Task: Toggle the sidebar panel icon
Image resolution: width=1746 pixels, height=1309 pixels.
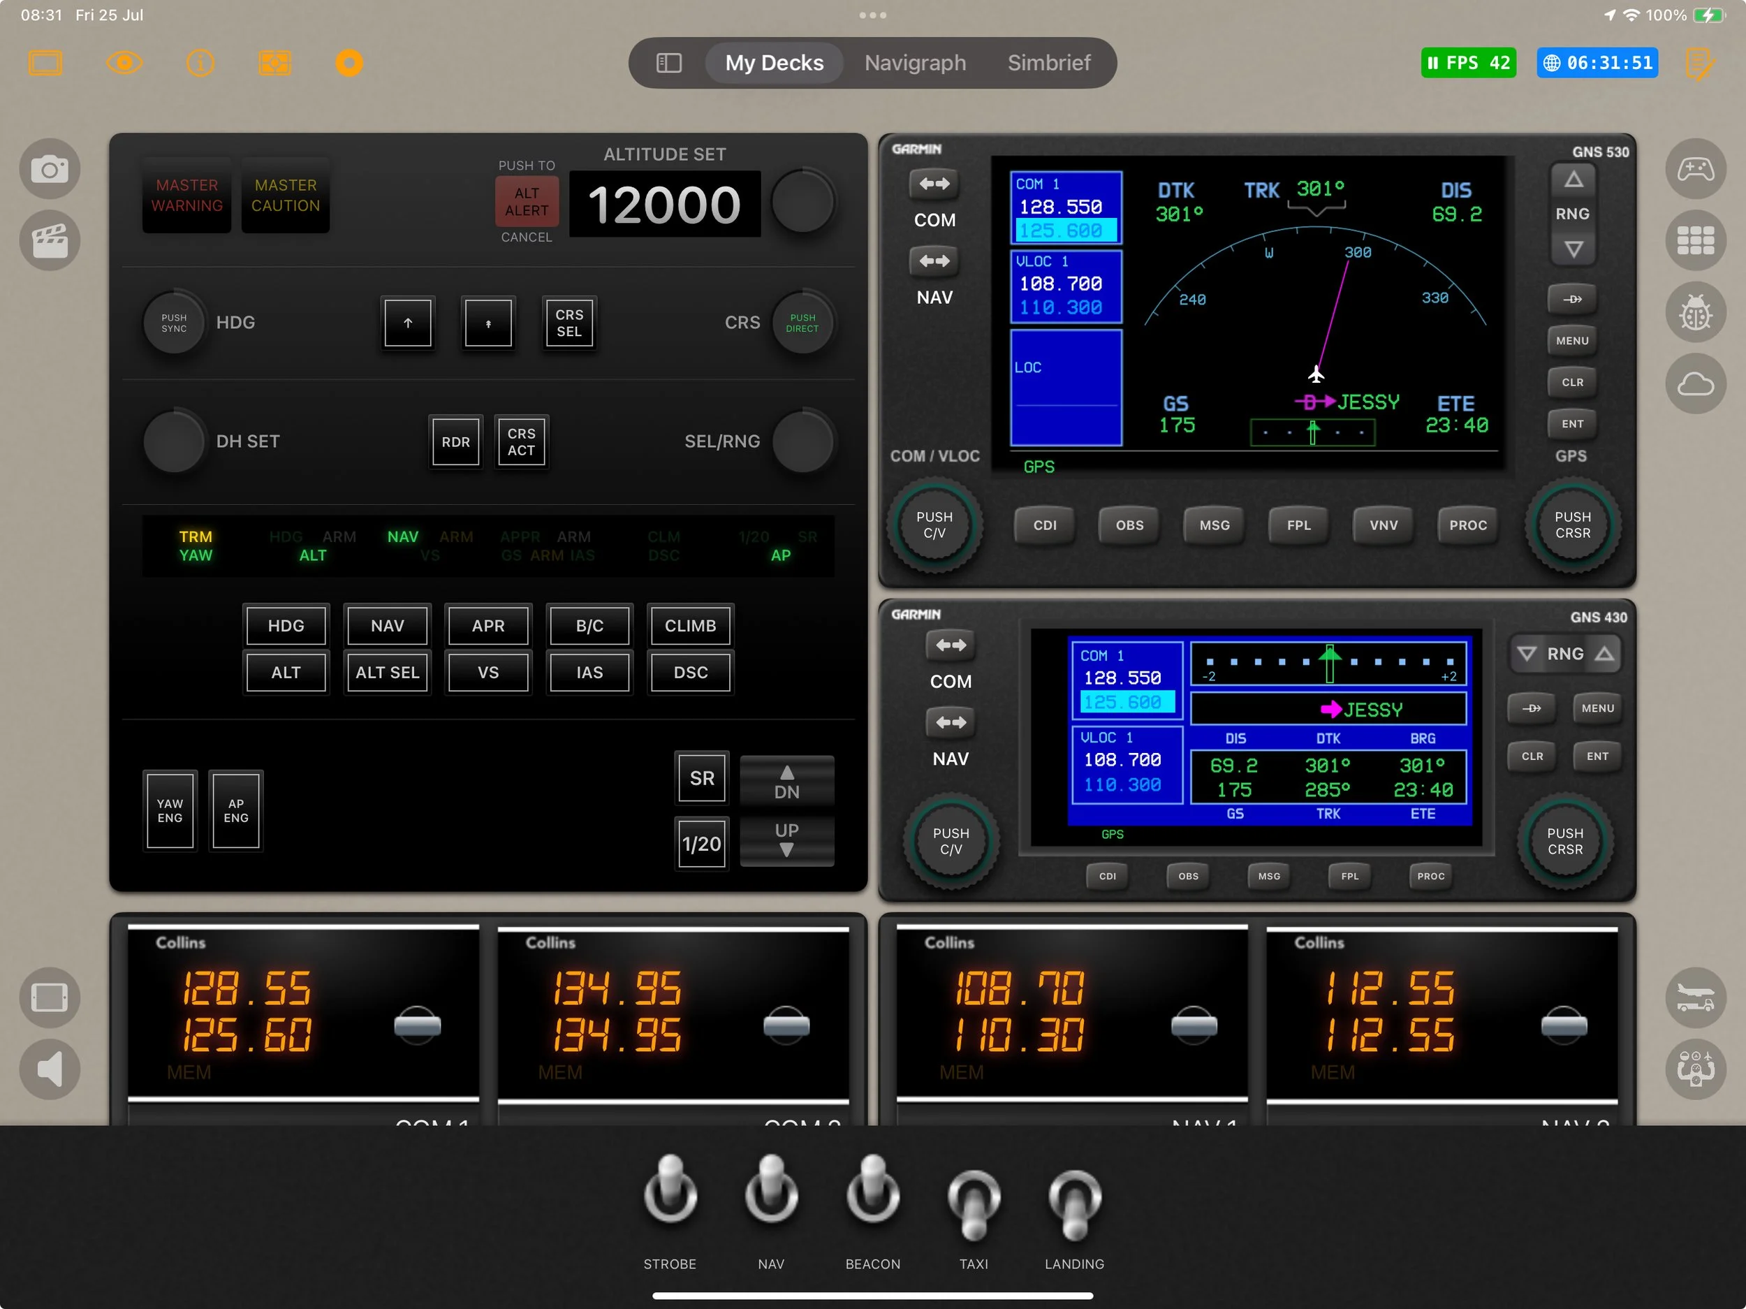Action: point(668,62)
